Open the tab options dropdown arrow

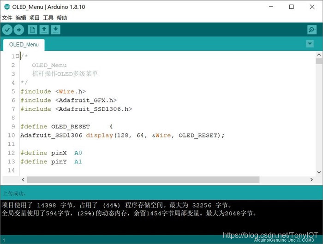click(x=310, y=44)
